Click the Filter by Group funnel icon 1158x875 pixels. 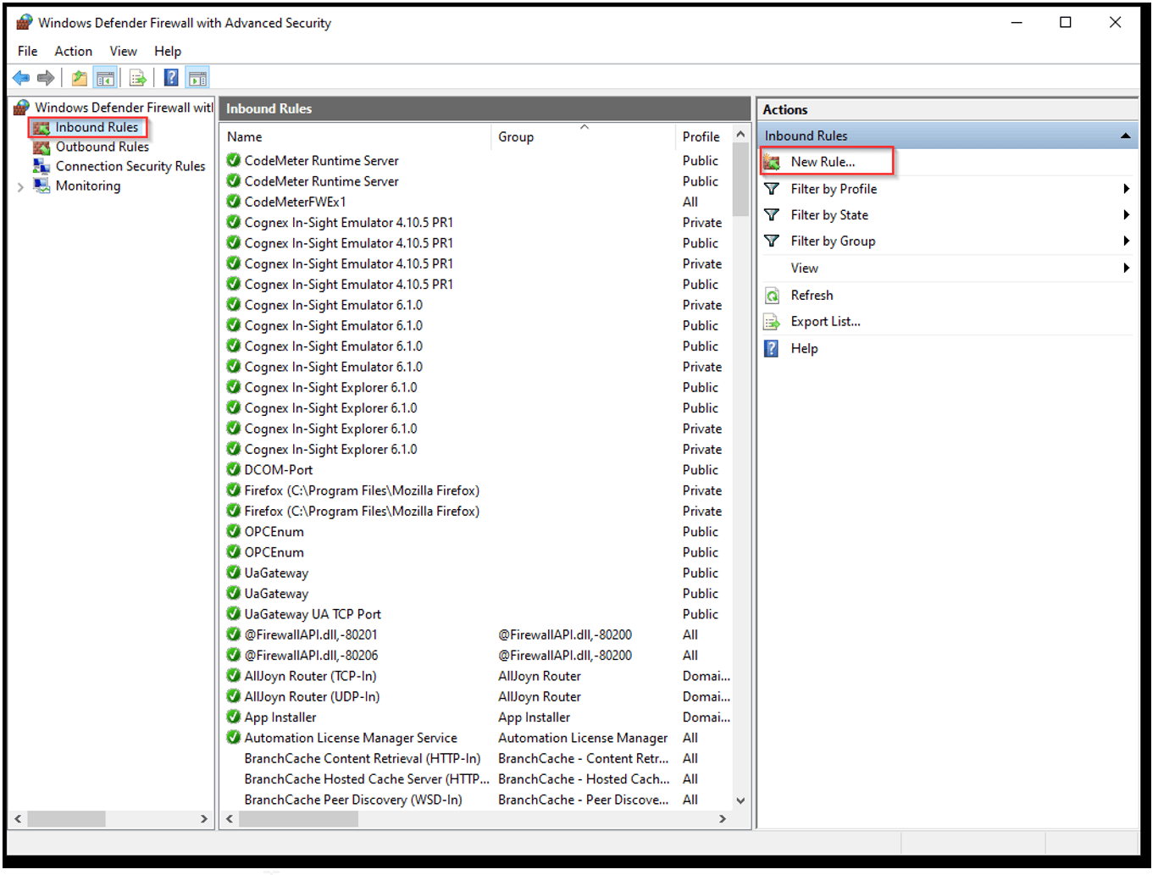coord(772,241)
